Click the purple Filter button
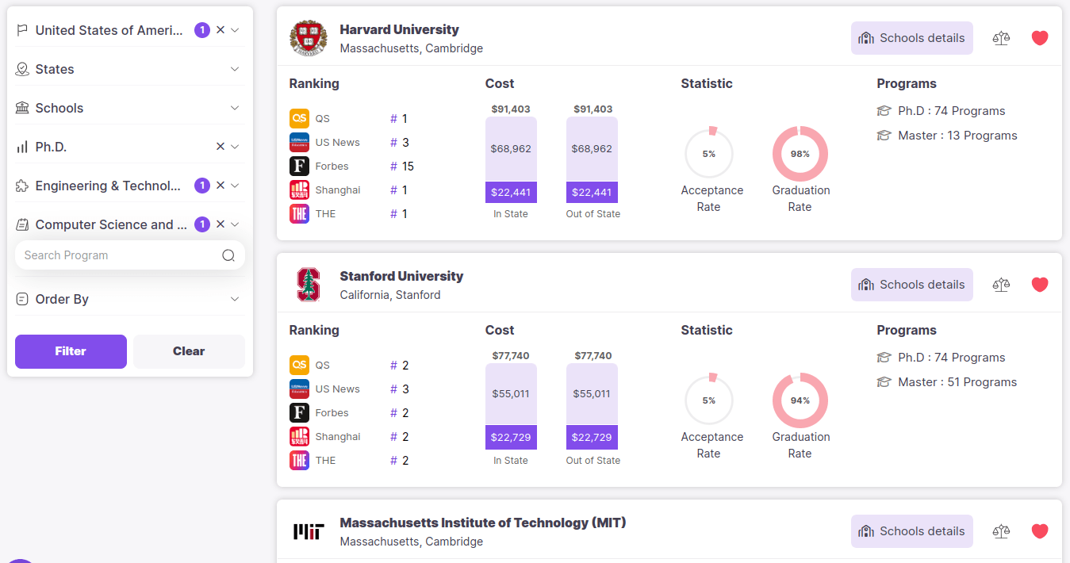 point(71,351)
